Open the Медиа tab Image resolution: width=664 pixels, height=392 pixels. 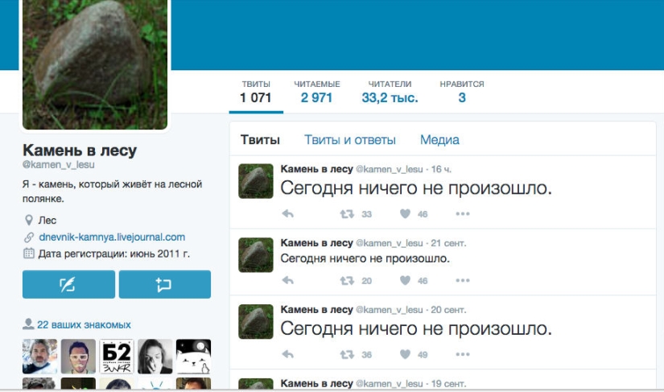[x=439, y=140]
